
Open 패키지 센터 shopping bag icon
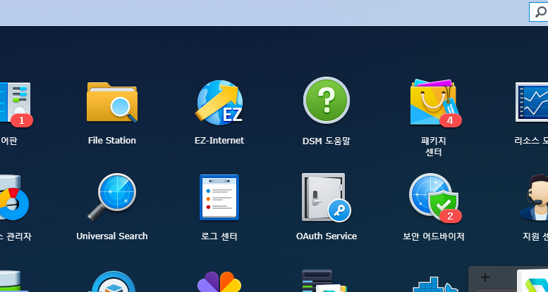click(433, 102)
